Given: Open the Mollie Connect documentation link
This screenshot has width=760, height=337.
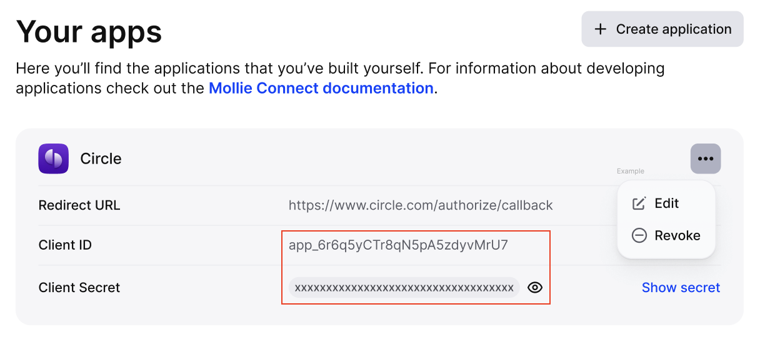Looking at the screenshot, I should coord(321,88).
